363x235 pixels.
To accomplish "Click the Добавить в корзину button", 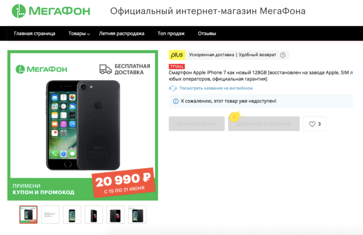I will pos(264,124).
